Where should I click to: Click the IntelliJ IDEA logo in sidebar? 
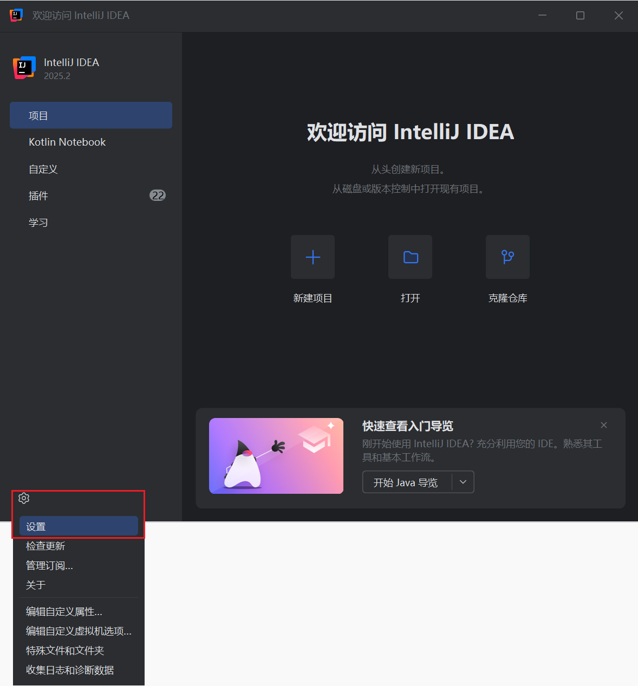24,68
